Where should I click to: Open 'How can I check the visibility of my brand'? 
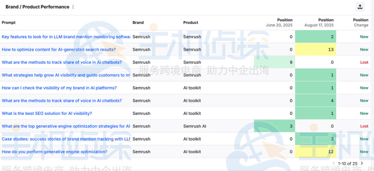[x=59, y=88]
